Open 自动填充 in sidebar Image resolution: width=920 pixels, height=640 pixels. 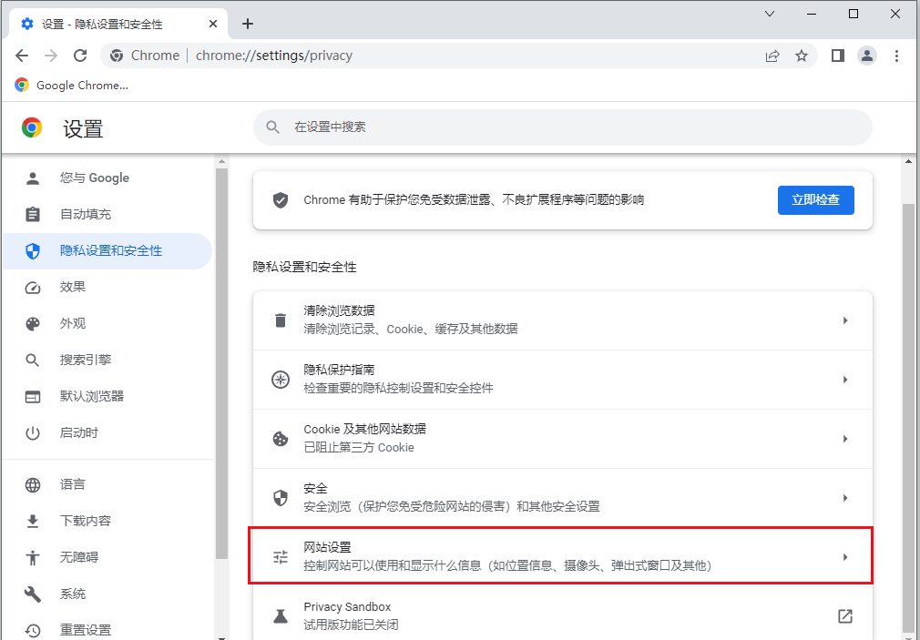(107, 214)
